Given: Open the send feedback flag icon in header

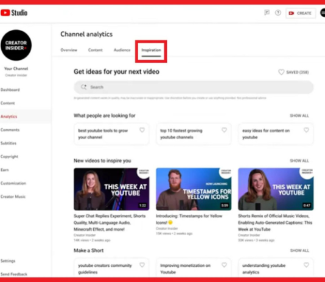Looking at the screenshot, I should [267, 13].
